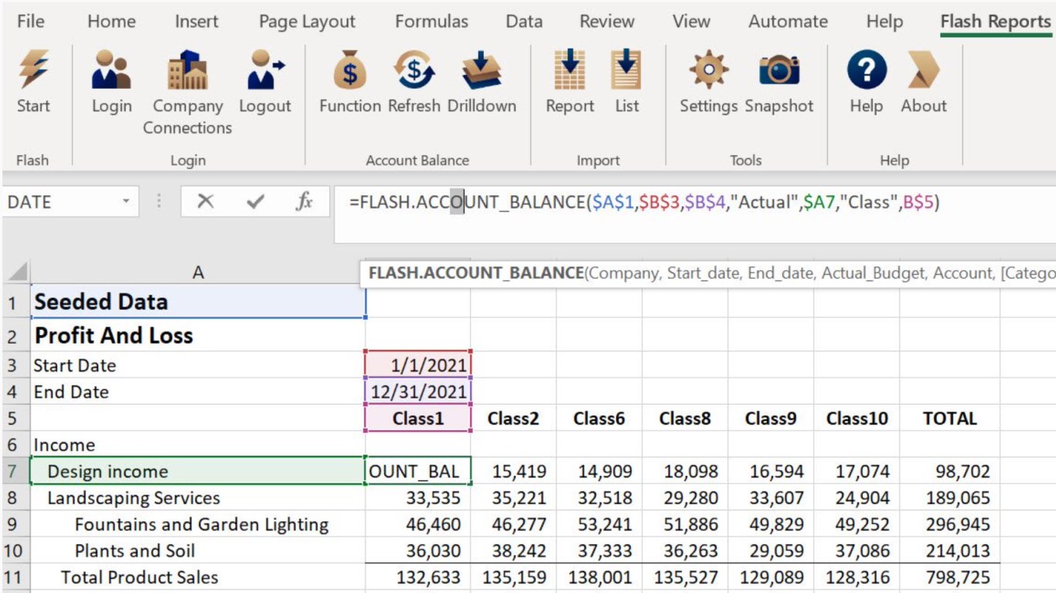Viewport: 1056px width, 593px height.
Task: Take a Snapshot with the camera icon
Action: 779,70
